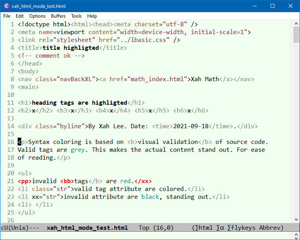Click the '<h3>' tag on line 12
Viewport: 300px width, 240px height.
coord(64,111)
